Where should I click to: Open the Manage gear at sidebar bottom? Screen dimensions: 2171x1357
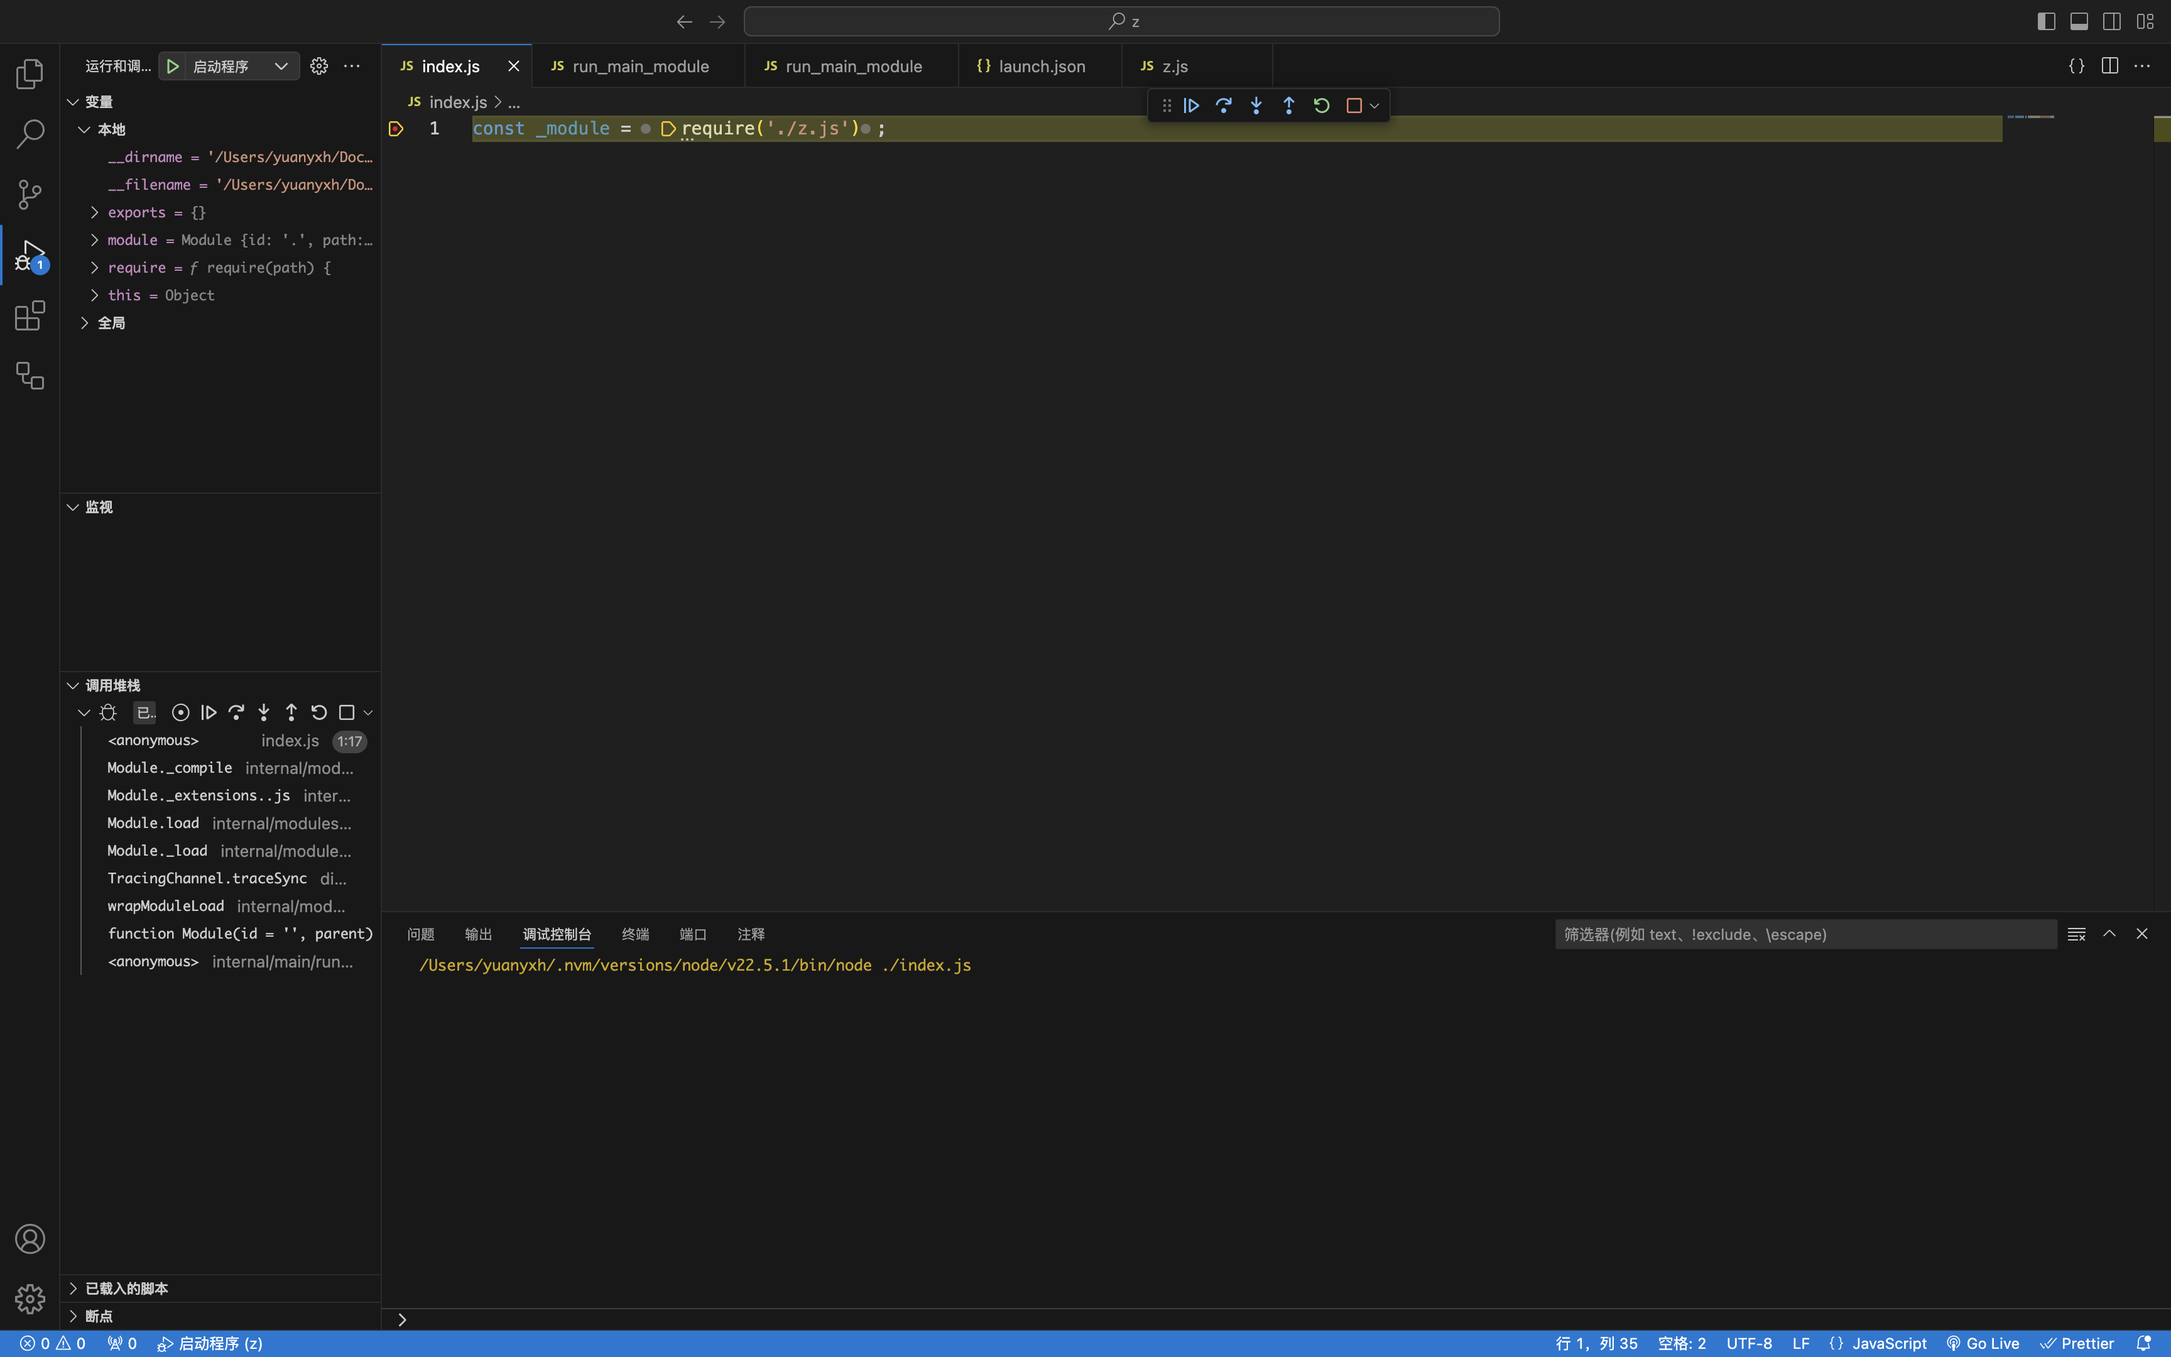tap(30, 1299)
